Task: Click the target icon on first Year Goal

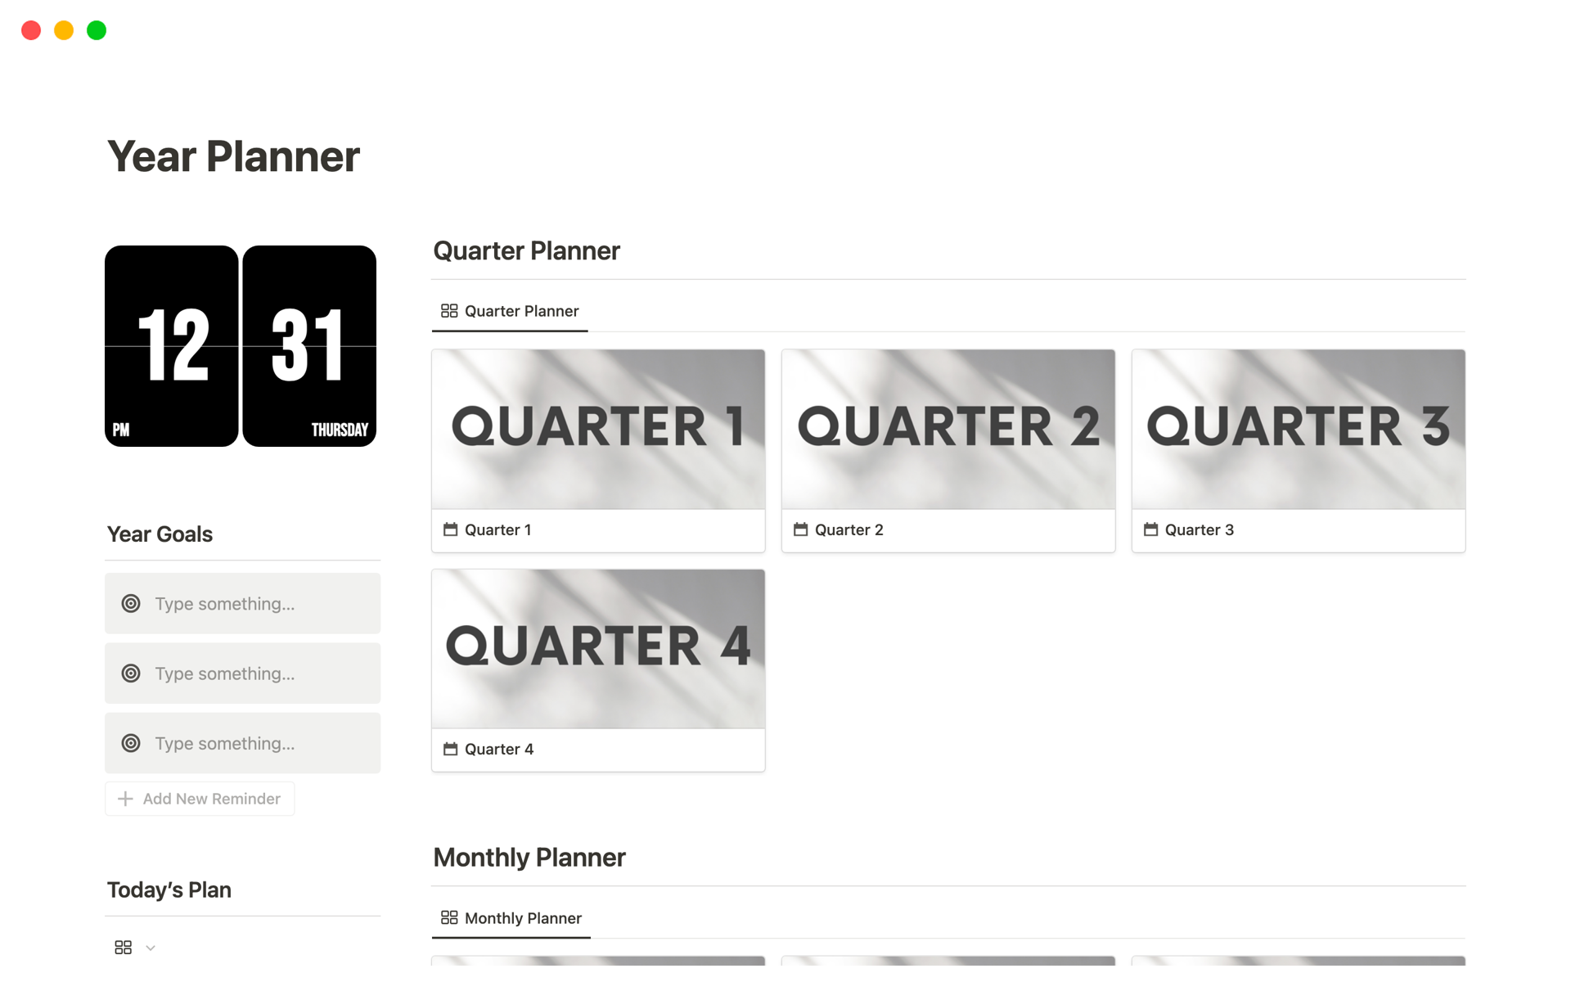Action: point(131,603)
